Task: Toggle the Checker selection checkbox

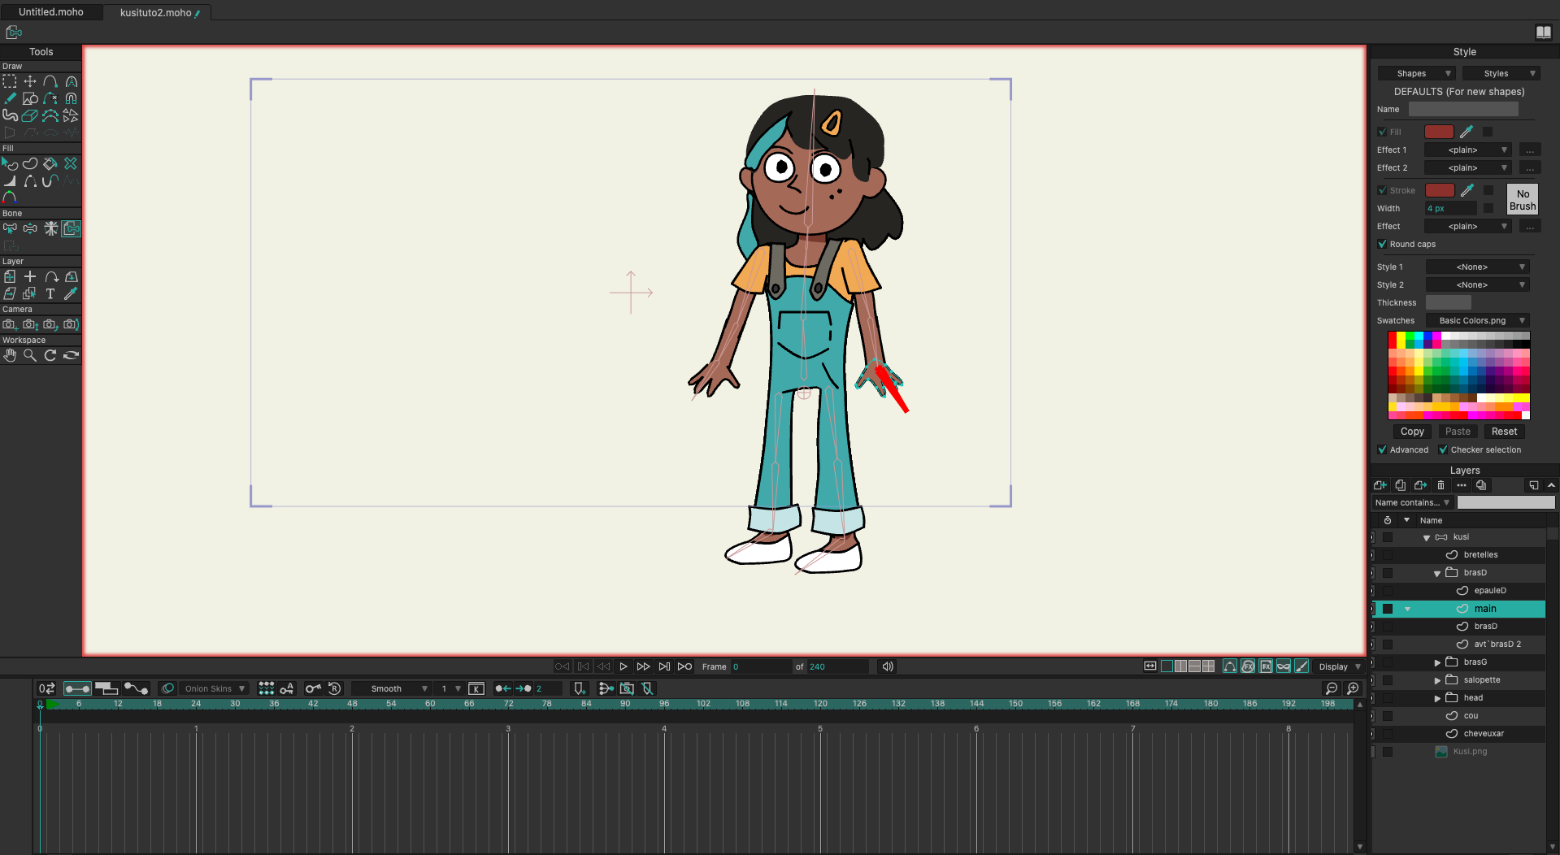Action: click(1444, 449)
